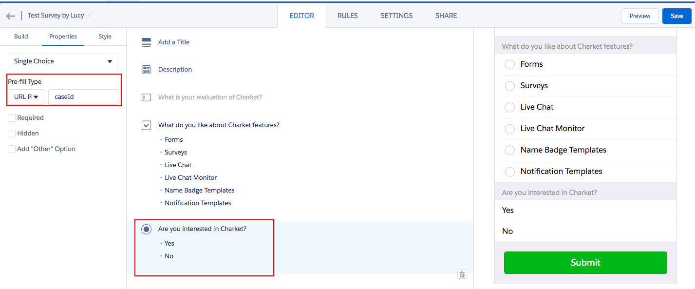Select the Live Chat radio option
Viewport: 695px width, 289px height.
click(510, 107)
